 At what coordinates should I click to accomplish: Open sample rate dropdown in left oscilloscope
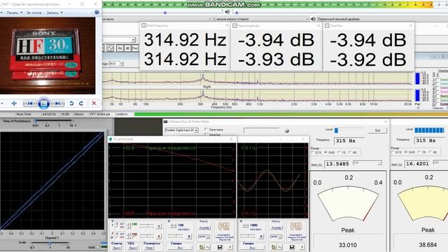[x=204, y=237]
